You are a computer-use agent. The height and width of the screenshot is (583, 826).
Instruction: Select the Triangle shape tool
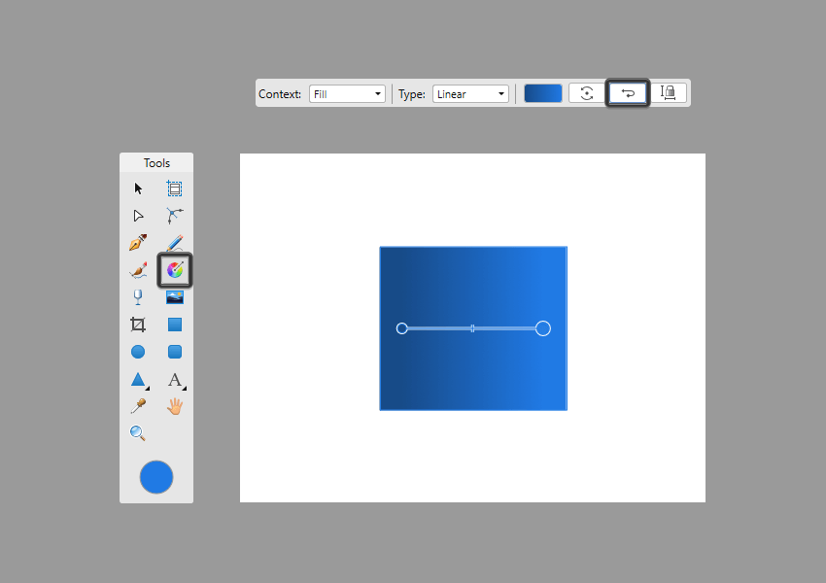tap(138, 380)
